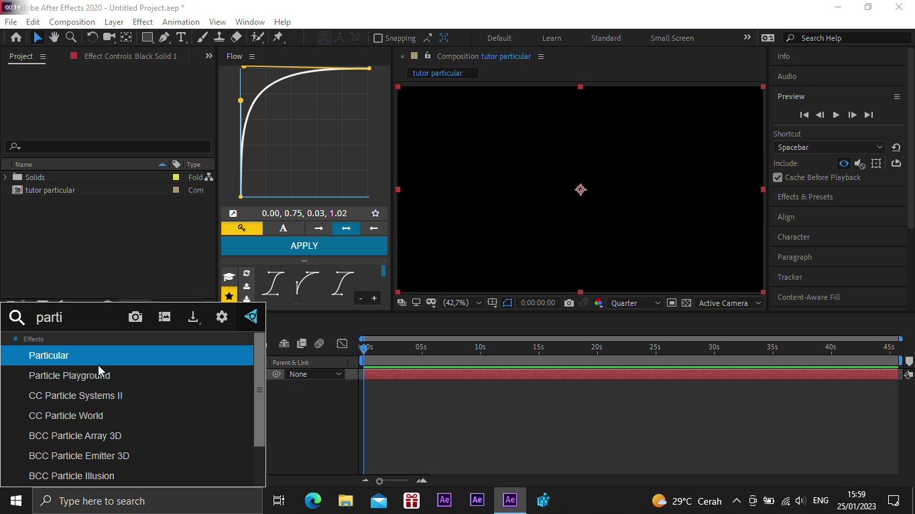
Task: Open the Quarter resolution dropdown
Action: pyautogui.click(x=635, y=303)
